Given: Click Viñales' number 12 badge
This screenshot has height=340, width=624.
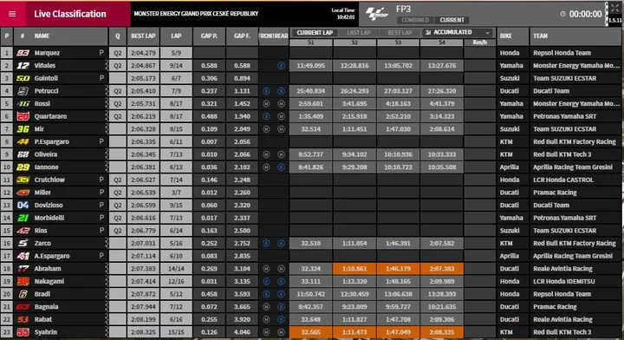Looking at the screenshot, I should (x=23, y=65).
